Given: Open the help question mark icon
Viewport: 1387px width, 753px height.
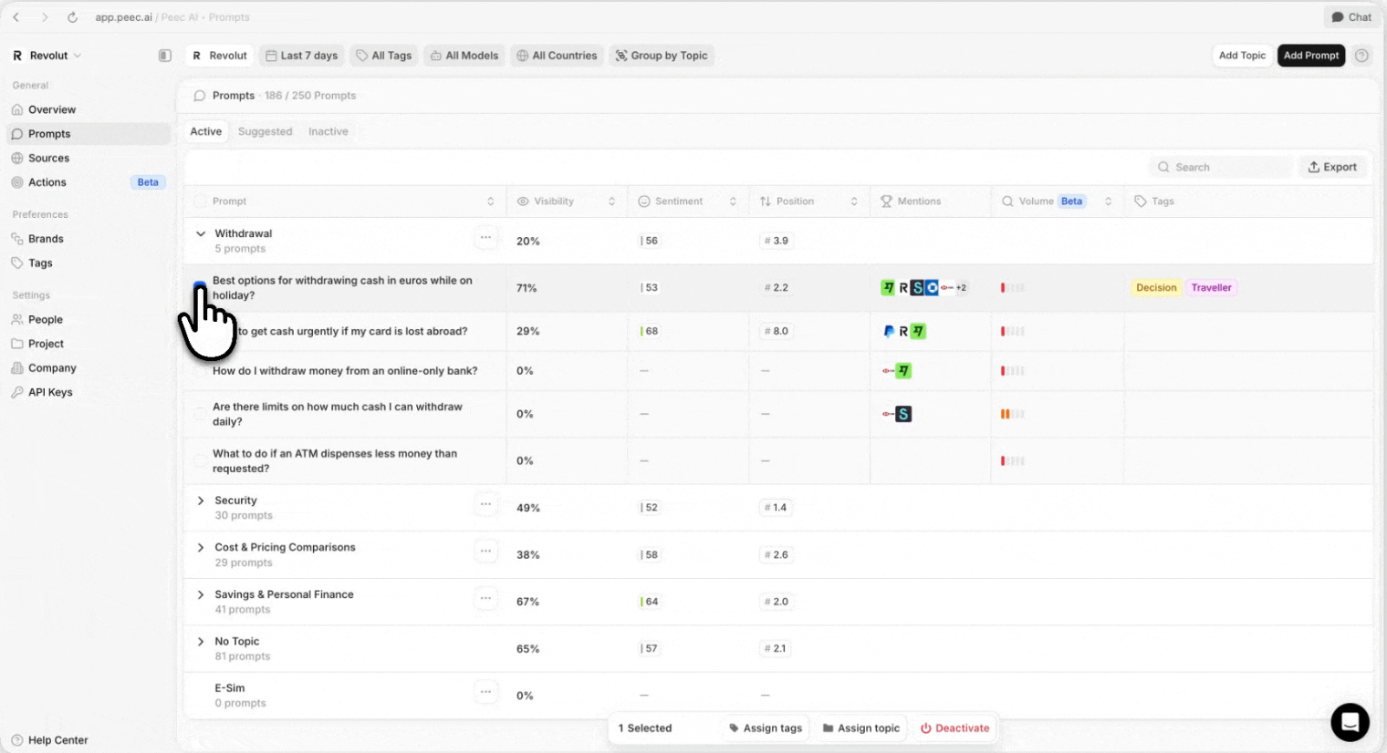Looking at the screenshot, I should click(1361, 56).
